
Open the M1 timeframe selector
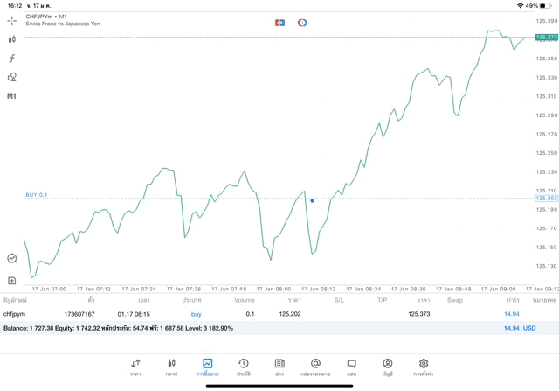(12, 96)
